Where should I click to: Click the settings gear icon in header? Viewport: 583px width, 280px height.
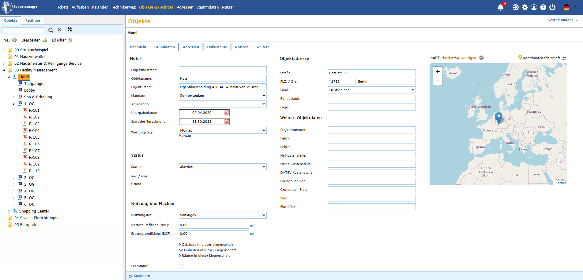(x=525, y=7)
